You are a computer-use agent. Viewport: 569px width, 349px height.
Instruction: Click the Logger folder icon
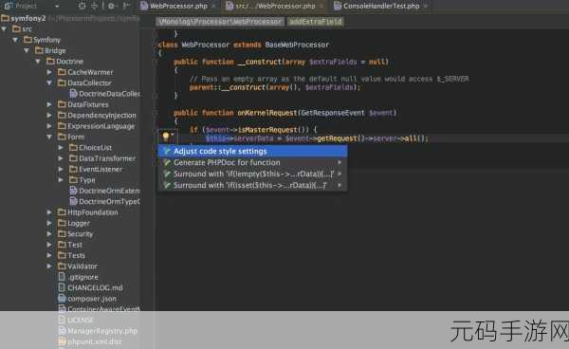pos(62,223)
